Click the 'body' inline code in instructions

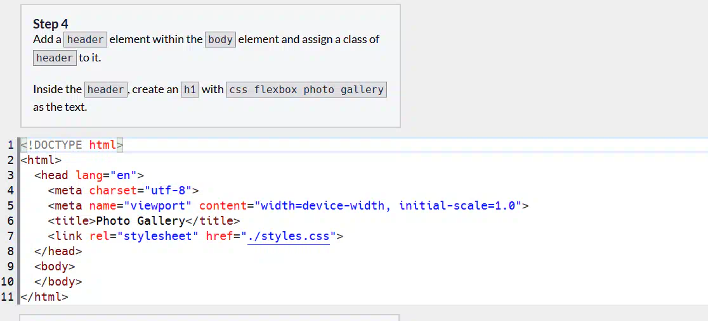pyautogui.click(x=220, y=39)
